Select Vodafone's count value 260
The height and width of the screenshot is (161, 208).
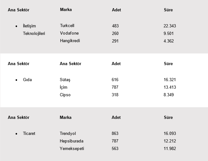point(115,34)
